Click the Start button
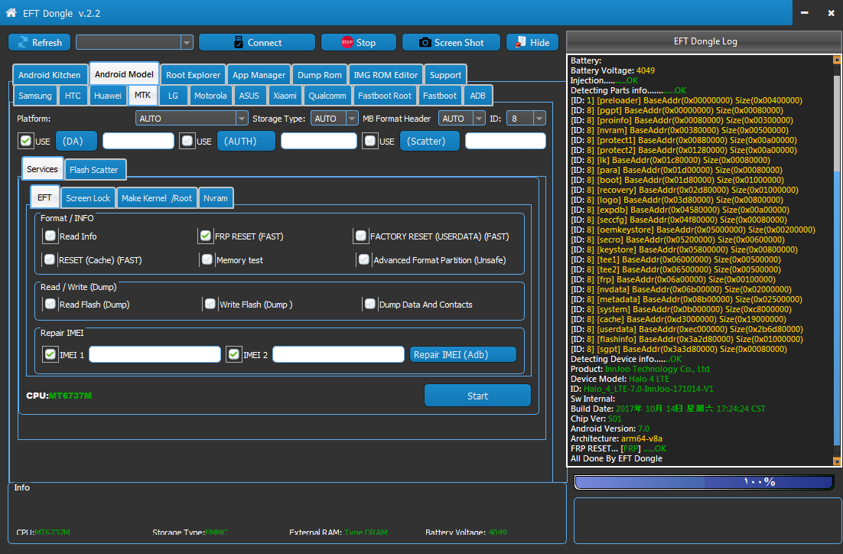The width and height of the screenshot is (843, 554). [477, 396]
